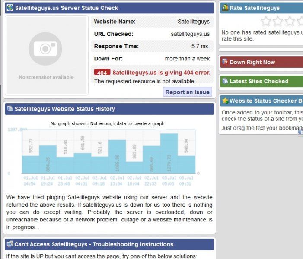Click the Can't Access Satelliteguys troubleshooting title
The width and height of the screenshot is (303, 259).
[94, 244]
